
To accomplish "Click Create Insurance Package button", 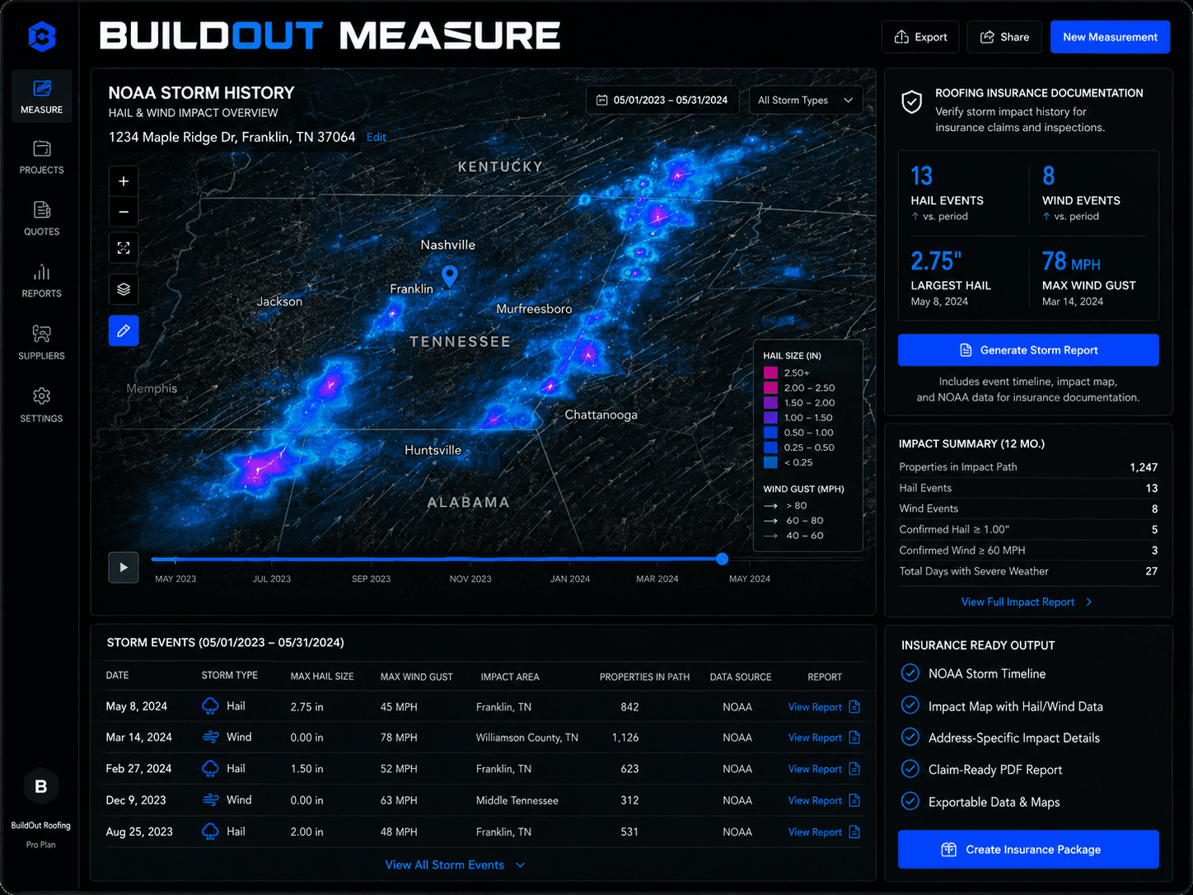I will click(x=1028, y=850).
